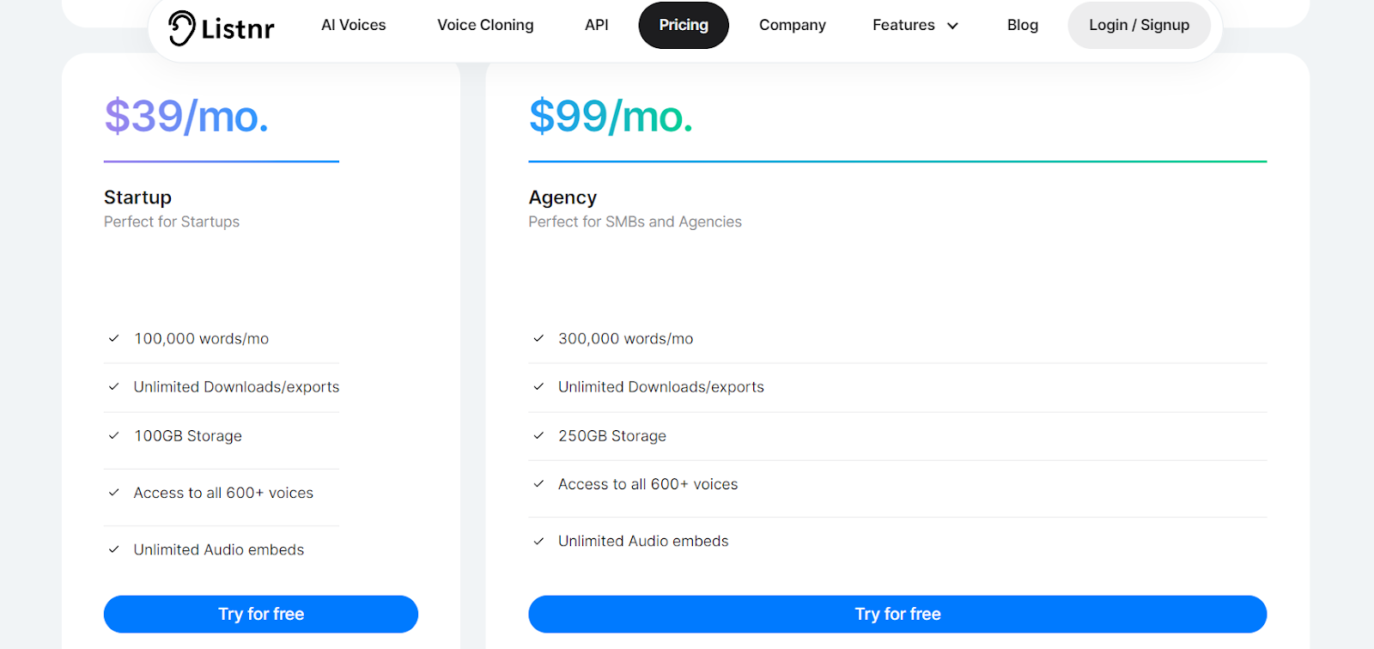Click Try for free under Agency plan
The width and height of the screenshot is (1374, 649).
tap(897, 614)
